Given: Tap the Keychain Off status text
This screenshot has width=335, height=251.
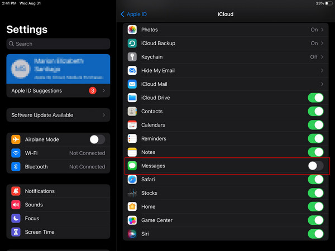Looking at the screenshot, I should (314, 57).
